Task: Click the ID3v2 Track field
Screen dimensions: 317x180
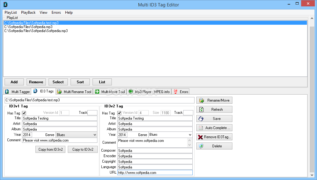Action: [x=188, y=113]
